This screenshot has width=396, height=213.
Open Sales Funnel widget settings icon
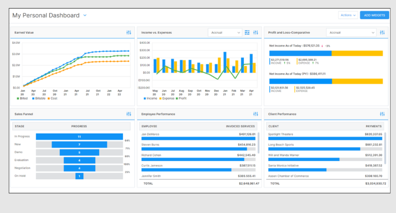pos(129,114)
